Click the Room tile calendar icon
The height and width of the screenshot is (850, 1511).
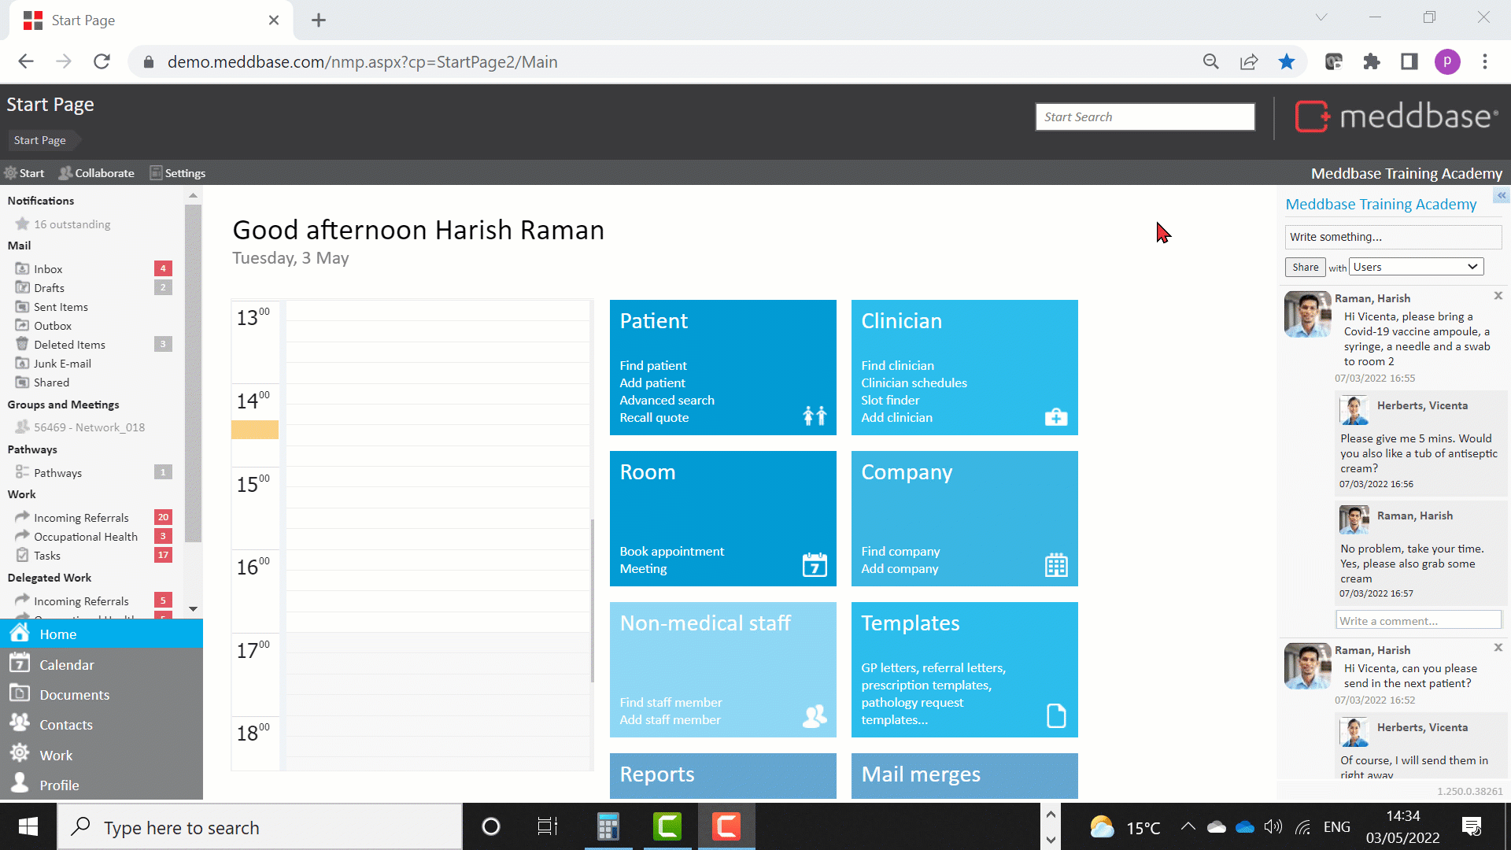click(x=814, y=564)
